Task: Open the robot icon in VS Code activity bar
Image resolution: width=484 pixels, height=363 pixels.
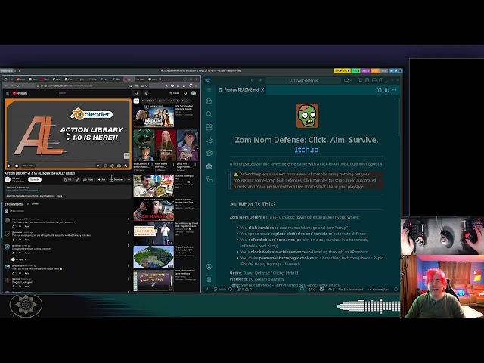Action: 209,166
